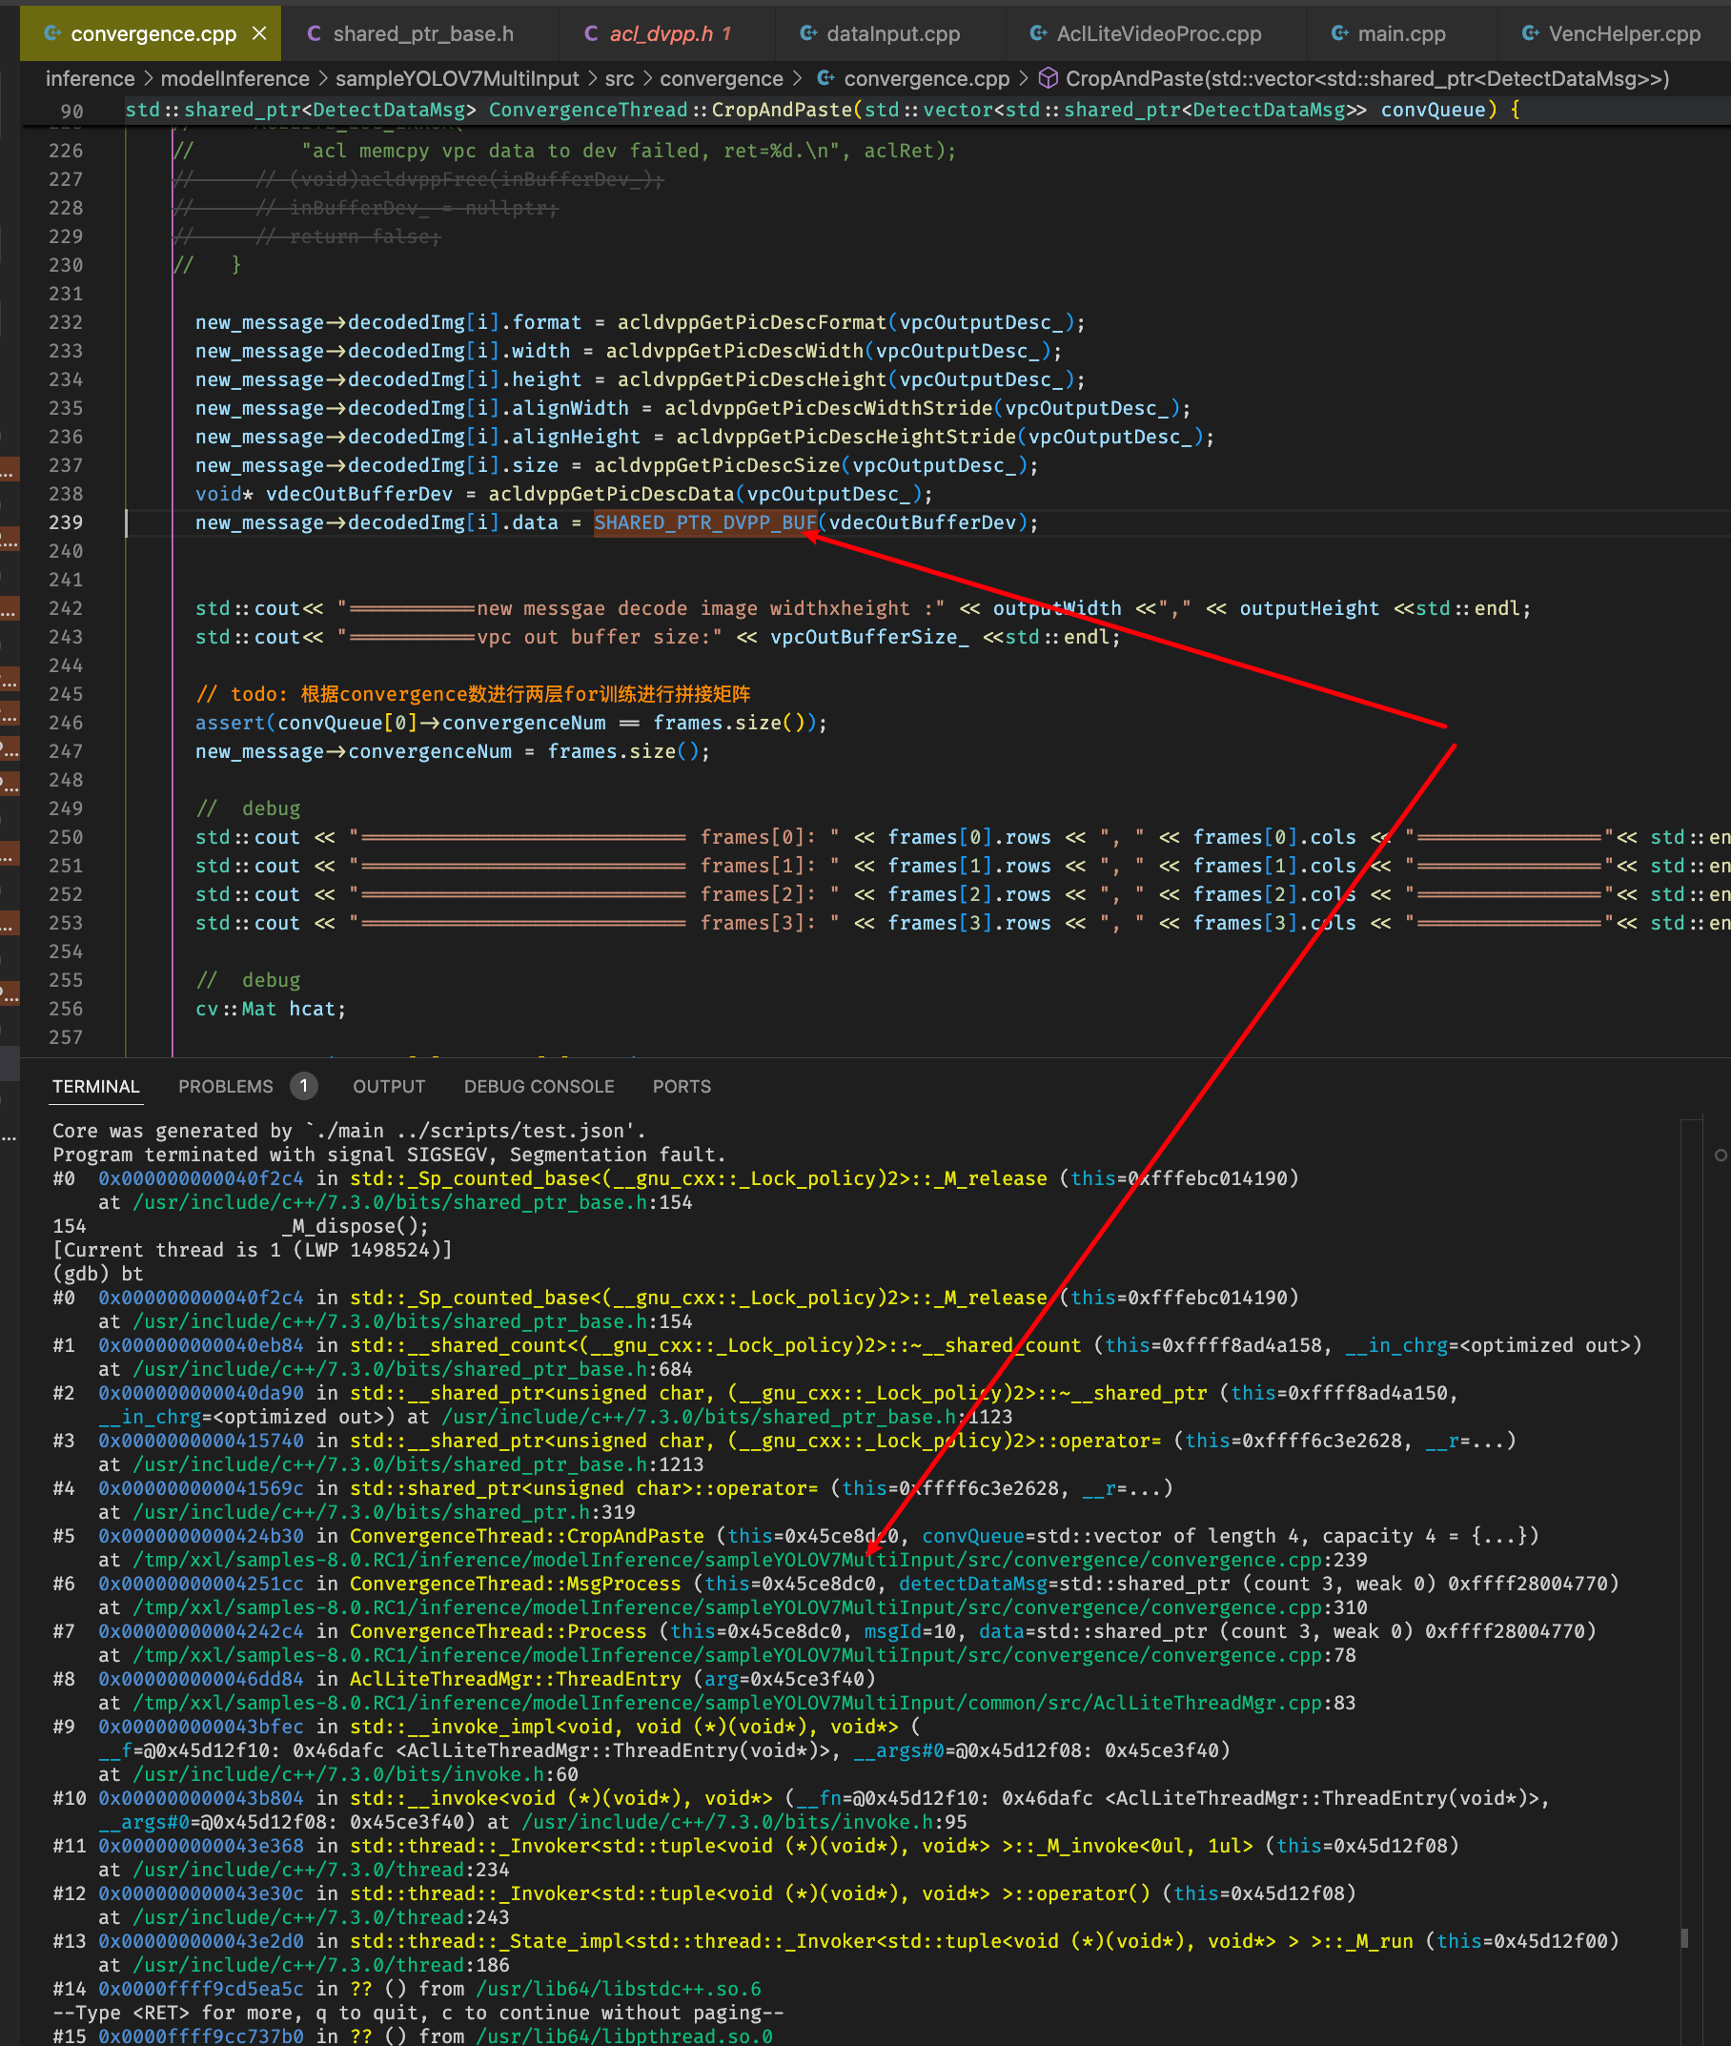Click the problems count badge showing 1
Image resolution: width=1731 pixels, height=2046 pixels.
click(x=304, y=1085)
